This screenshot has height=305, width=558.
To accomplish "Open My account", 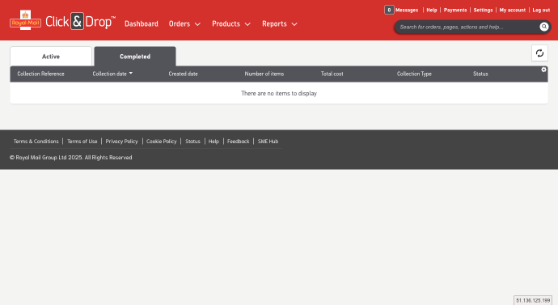I will (x=513, y=10).
